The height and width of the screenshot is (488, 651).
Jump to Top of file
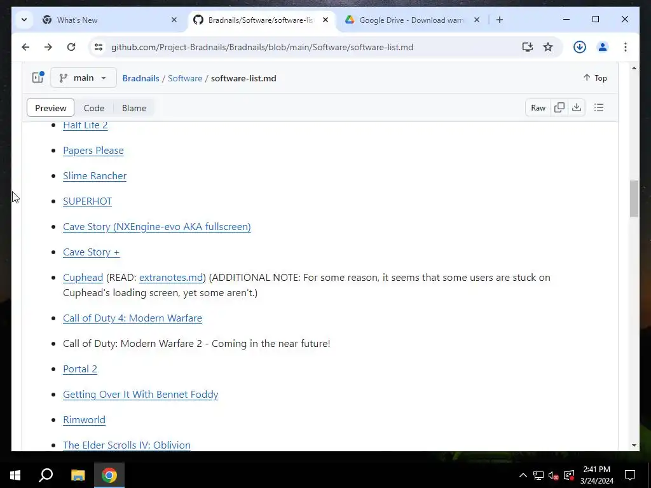595,78
